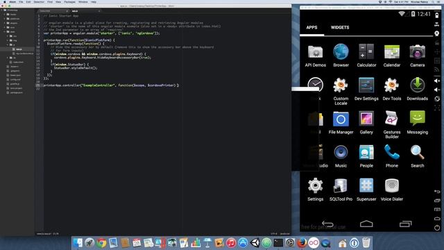The height and width of the screenshot is (250, 444).
Task: Open Custom Locale app
Action: 341,91
